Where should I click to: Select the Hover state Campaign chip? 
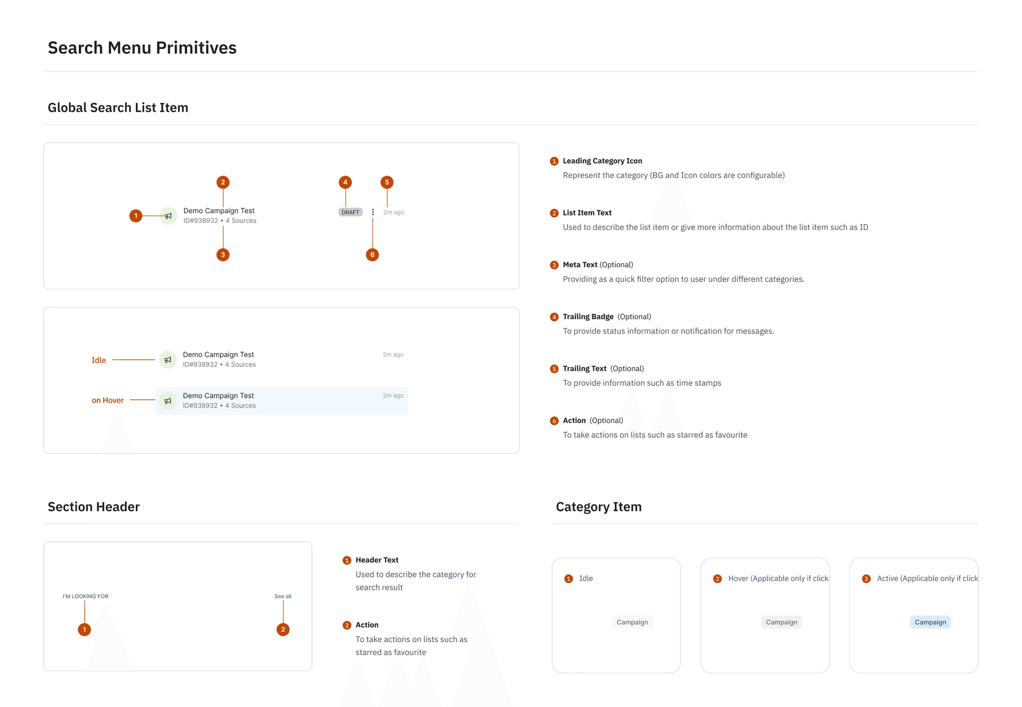(781, 622)
